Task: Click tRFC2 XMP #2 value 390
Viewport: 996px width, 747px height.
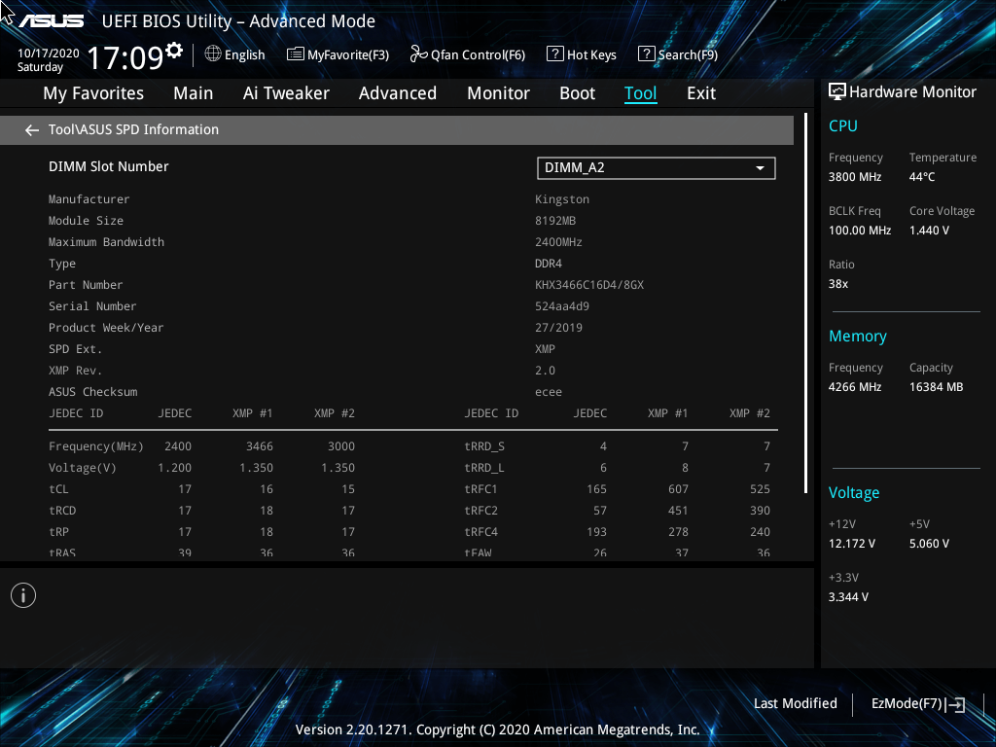Action: coord(760,511)
